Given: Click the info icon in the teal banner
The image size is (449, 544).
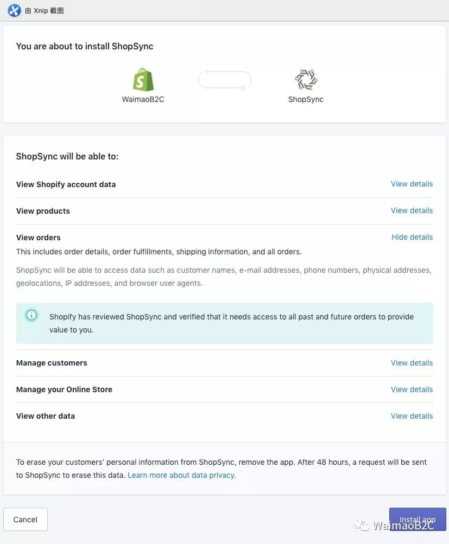Looking at the screenshot, I should coord(32,315).
